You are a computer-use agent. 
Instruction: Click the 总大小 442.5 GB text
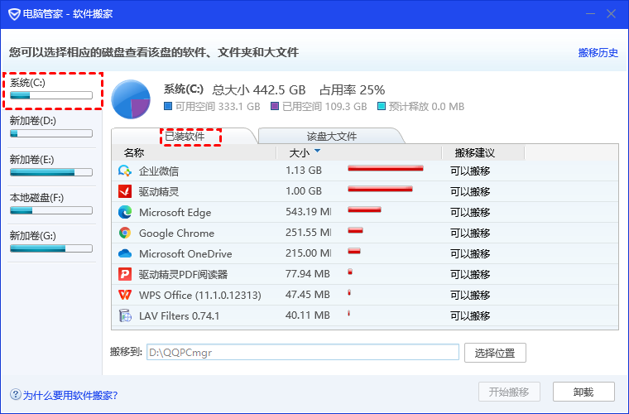coord(259,90)
